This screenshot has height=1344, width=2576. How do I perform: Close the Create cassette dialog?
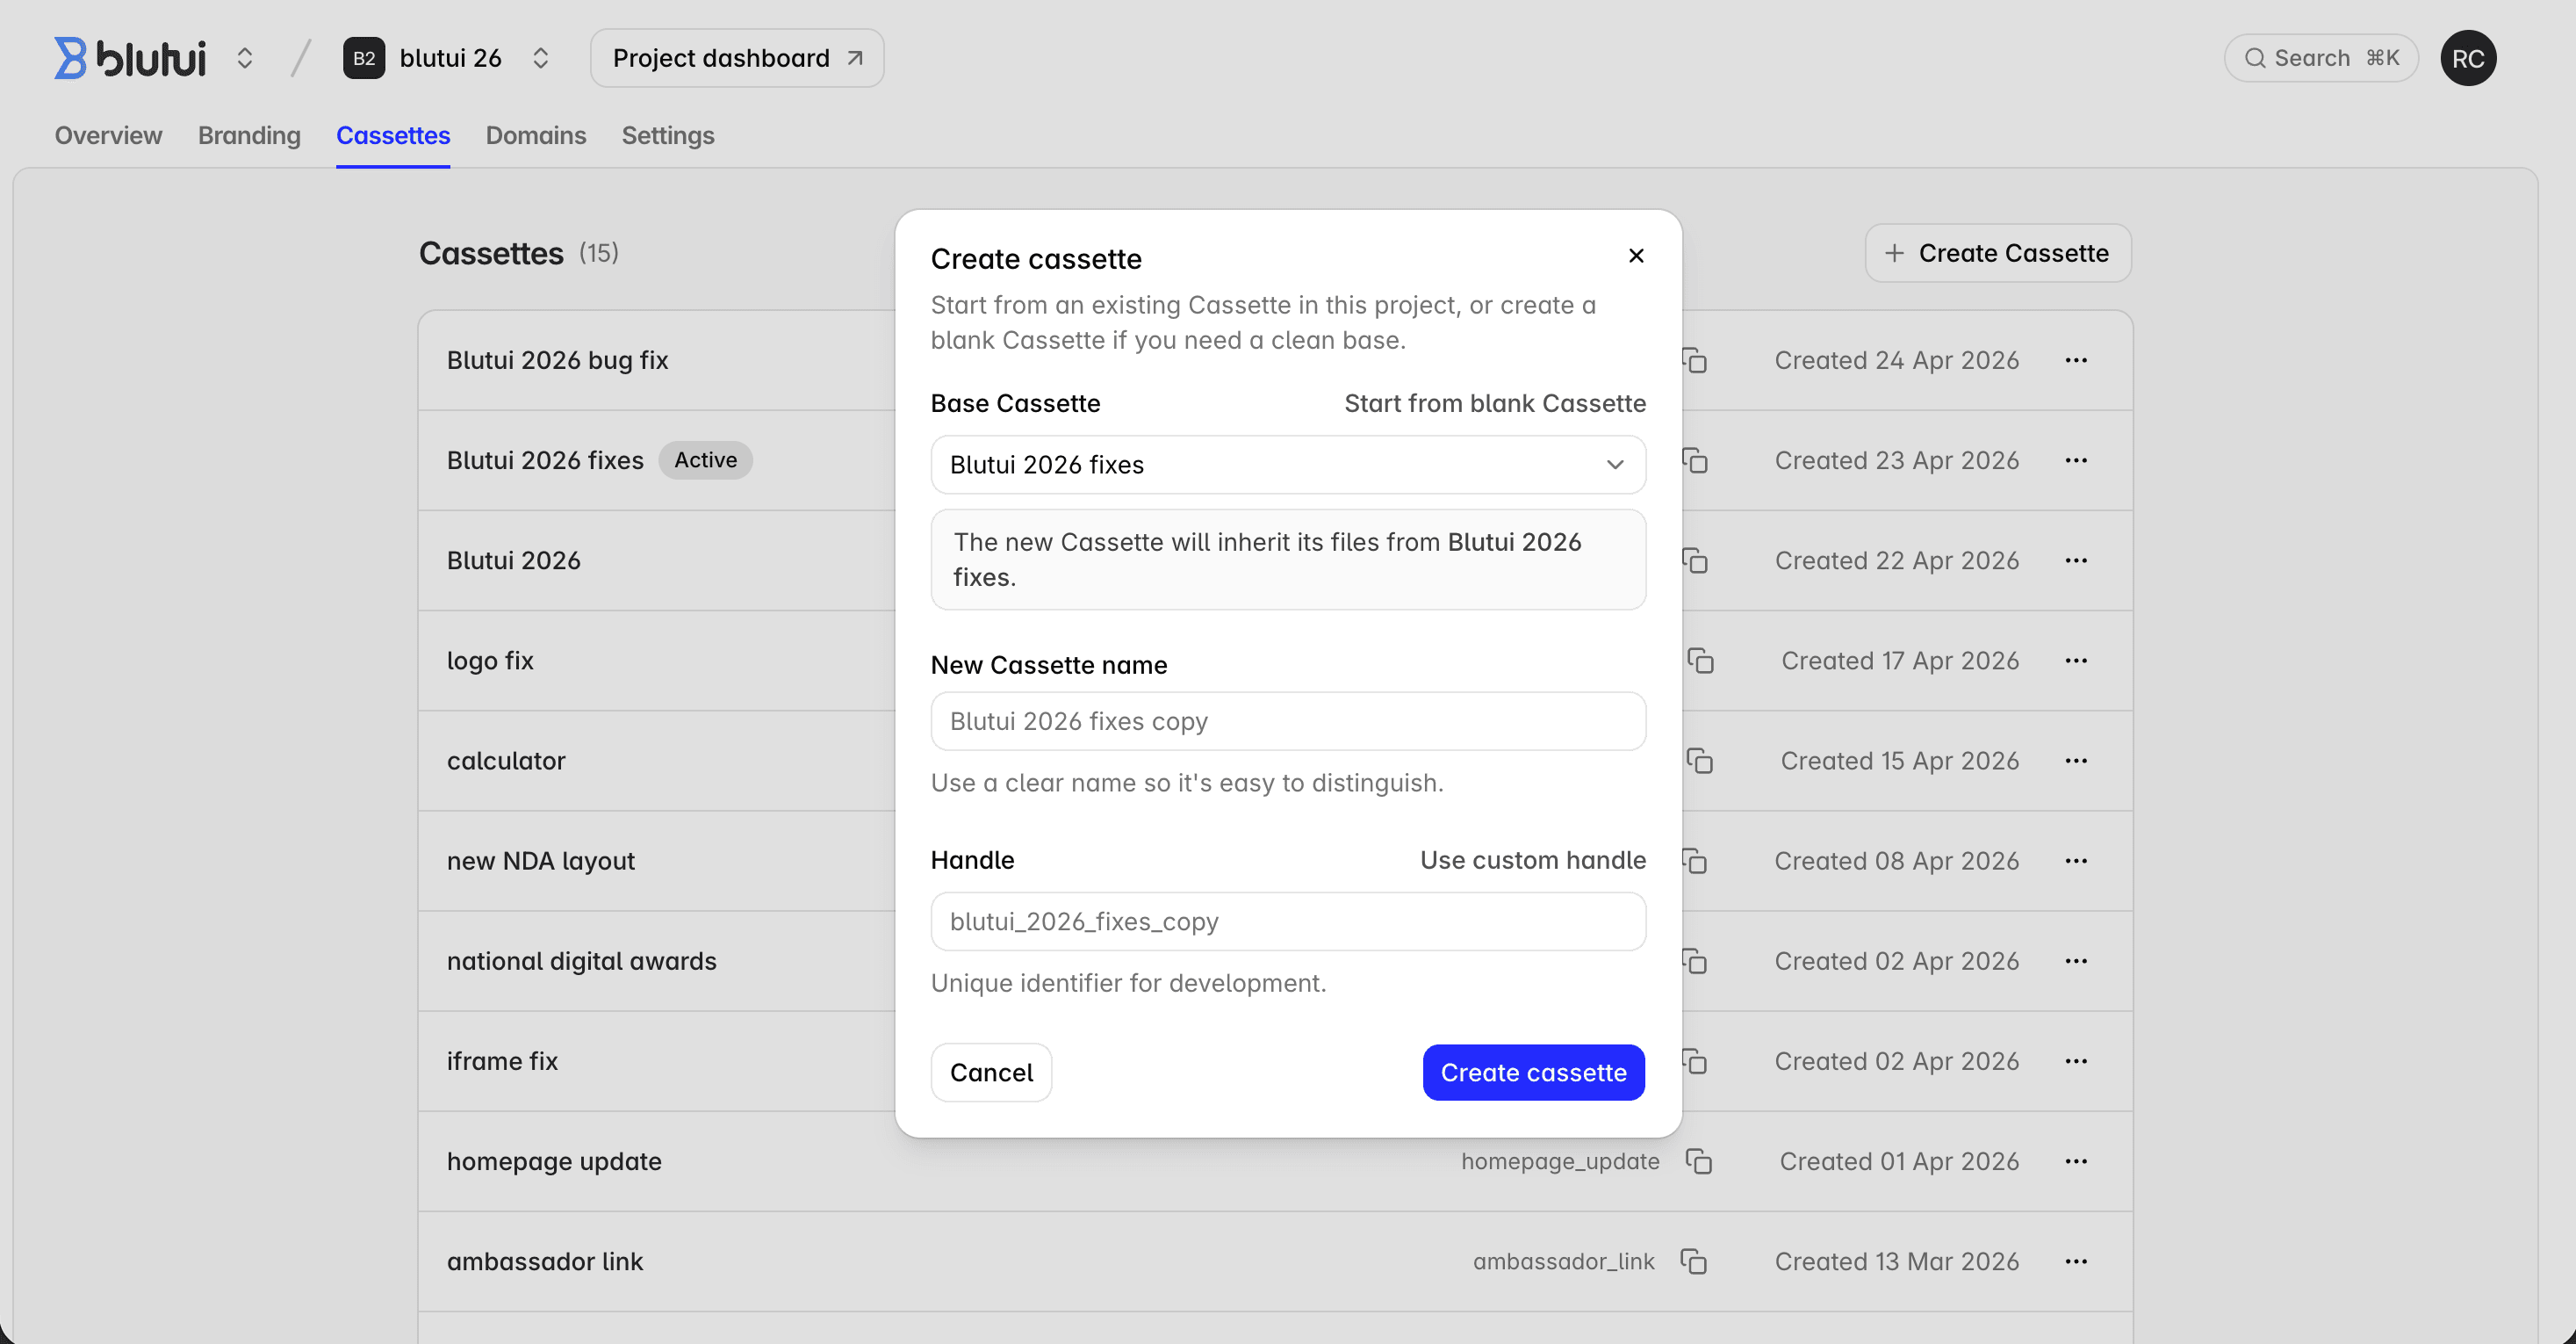coord(1636,256)
